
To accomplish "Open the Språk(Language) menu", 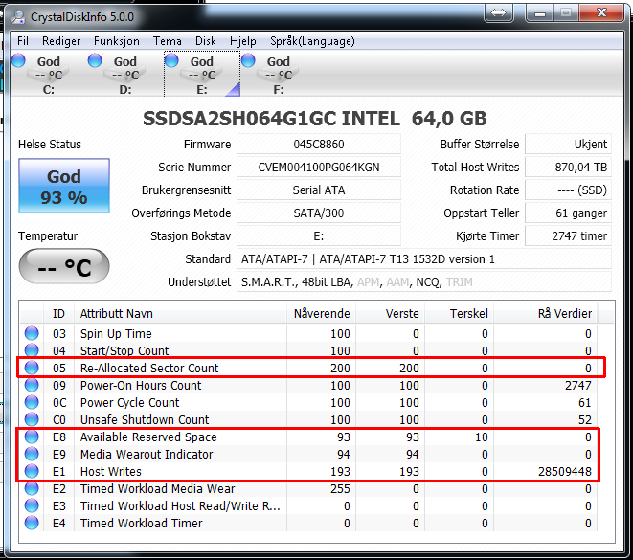I will coord(312,41).
